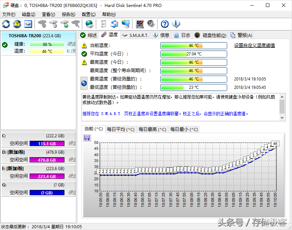
Task: Click the G: free space (? GB) bar
Action: [x=47, y=193]
